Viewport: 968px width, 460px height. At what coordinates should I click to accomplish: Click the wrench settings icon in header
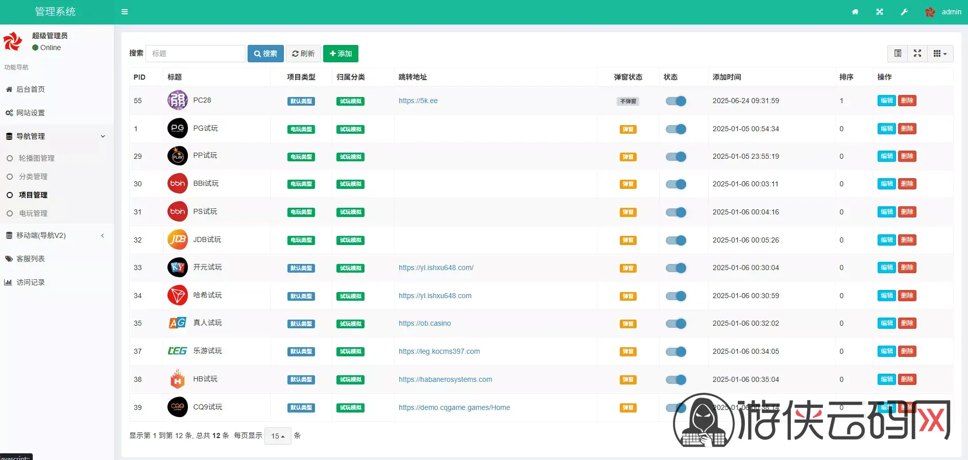tap(904, 12)
